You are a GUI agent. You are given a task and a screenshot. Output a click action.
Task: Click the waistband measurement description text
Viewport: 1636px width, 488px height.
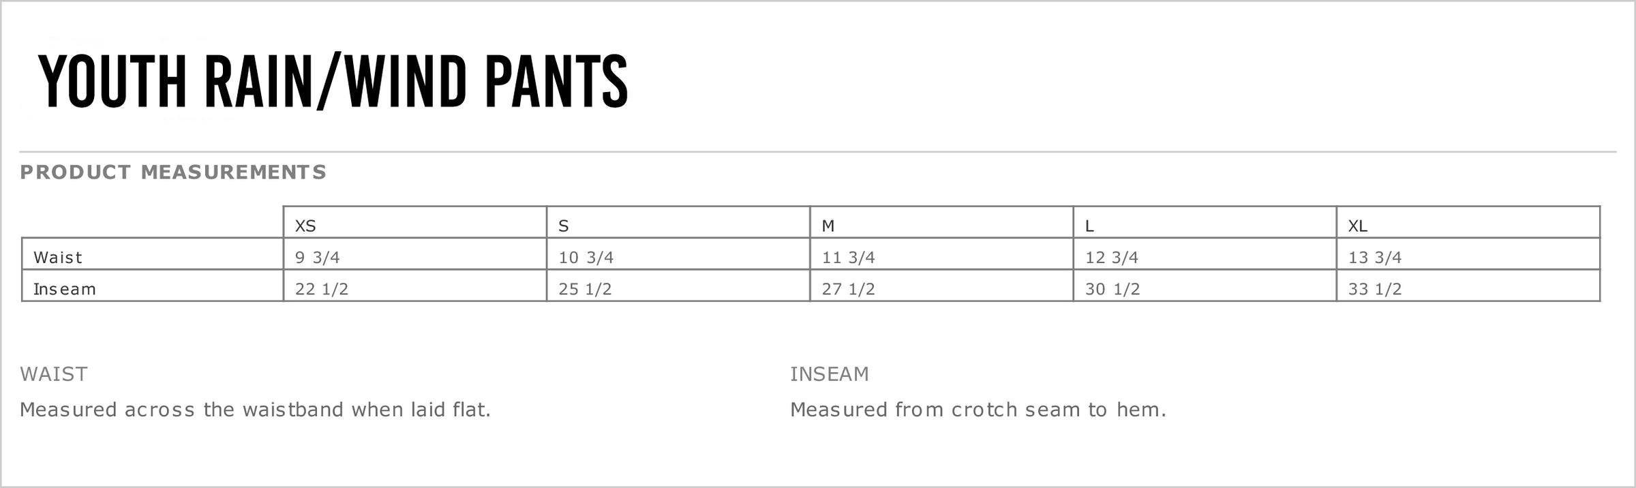pos(256,410)
